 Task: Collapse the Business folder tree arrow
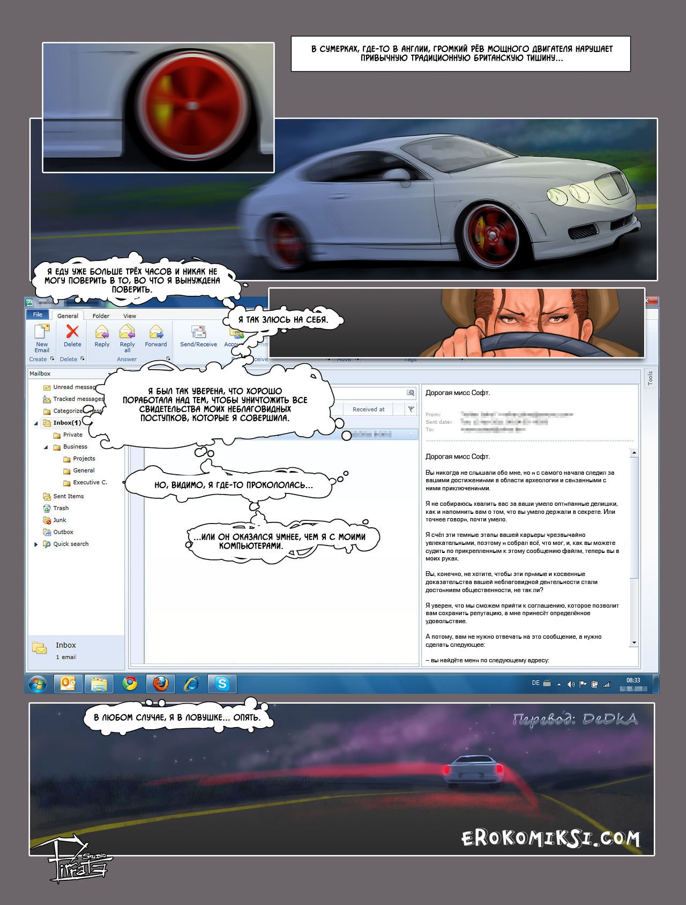pyautogui.click(x=46, y=447)
